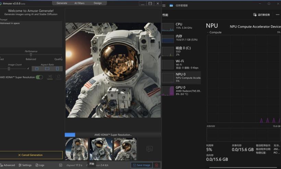Select the first astronaut thumbnail
281x169 pixels.
coord(77,149)
